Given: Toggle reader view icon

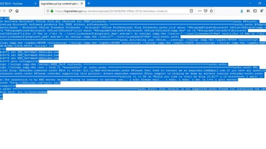Looking at the screenshot, I should click(191, 11).
